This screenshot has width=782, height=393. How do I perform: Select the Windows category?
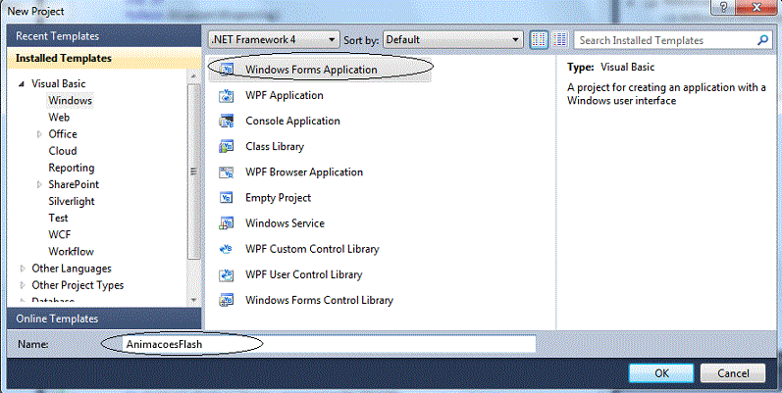(71, 101)
